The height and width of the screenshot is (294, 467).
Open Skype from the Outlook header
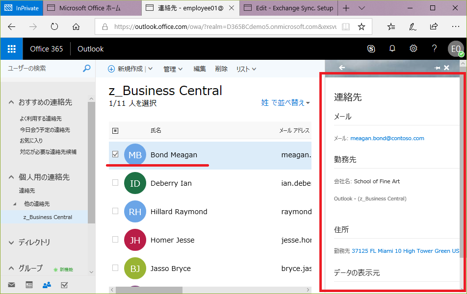(371, 49)
